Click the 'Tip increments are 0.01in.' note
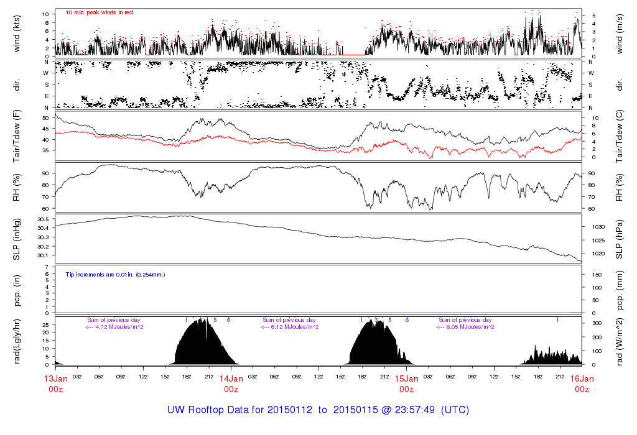The image size is (637, 435). coord(115,274)
